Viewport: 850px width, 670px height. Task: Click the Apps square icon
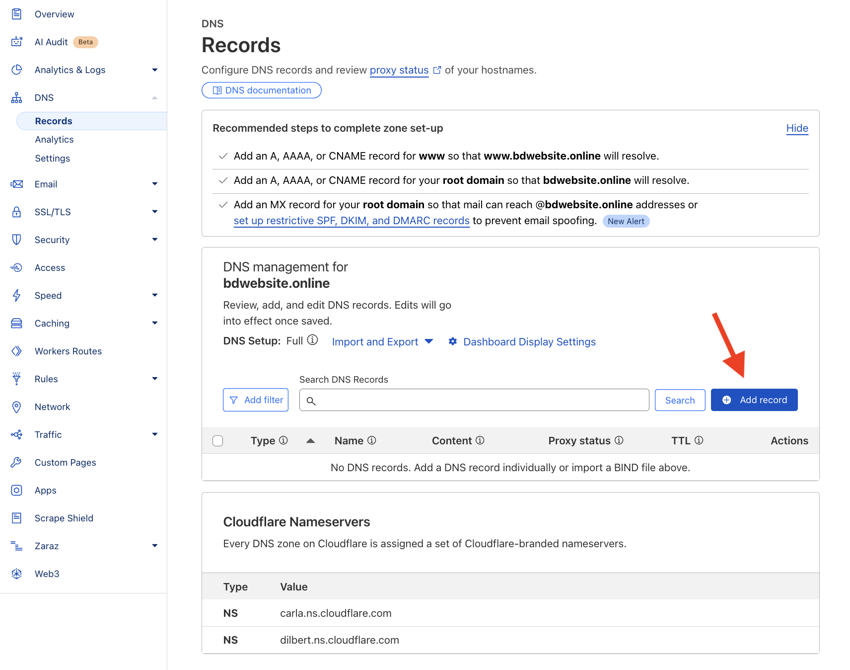tap(16, 490)
